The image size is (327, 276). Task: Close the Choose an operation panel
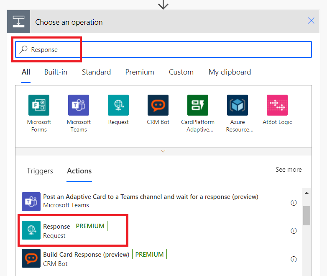(x=311, y=21)
